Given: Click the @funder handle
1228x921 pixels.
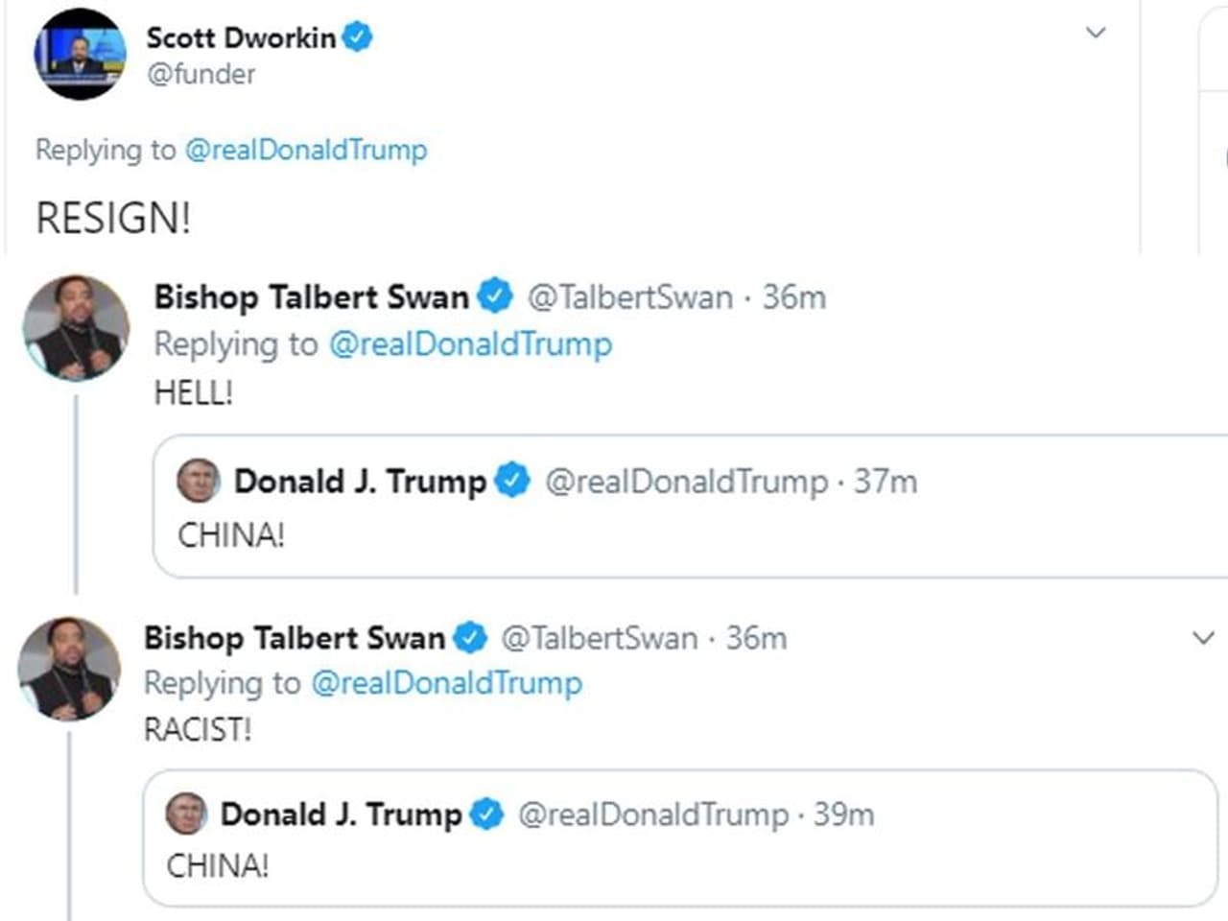Looking at the screenshot, I should [201, 74].
